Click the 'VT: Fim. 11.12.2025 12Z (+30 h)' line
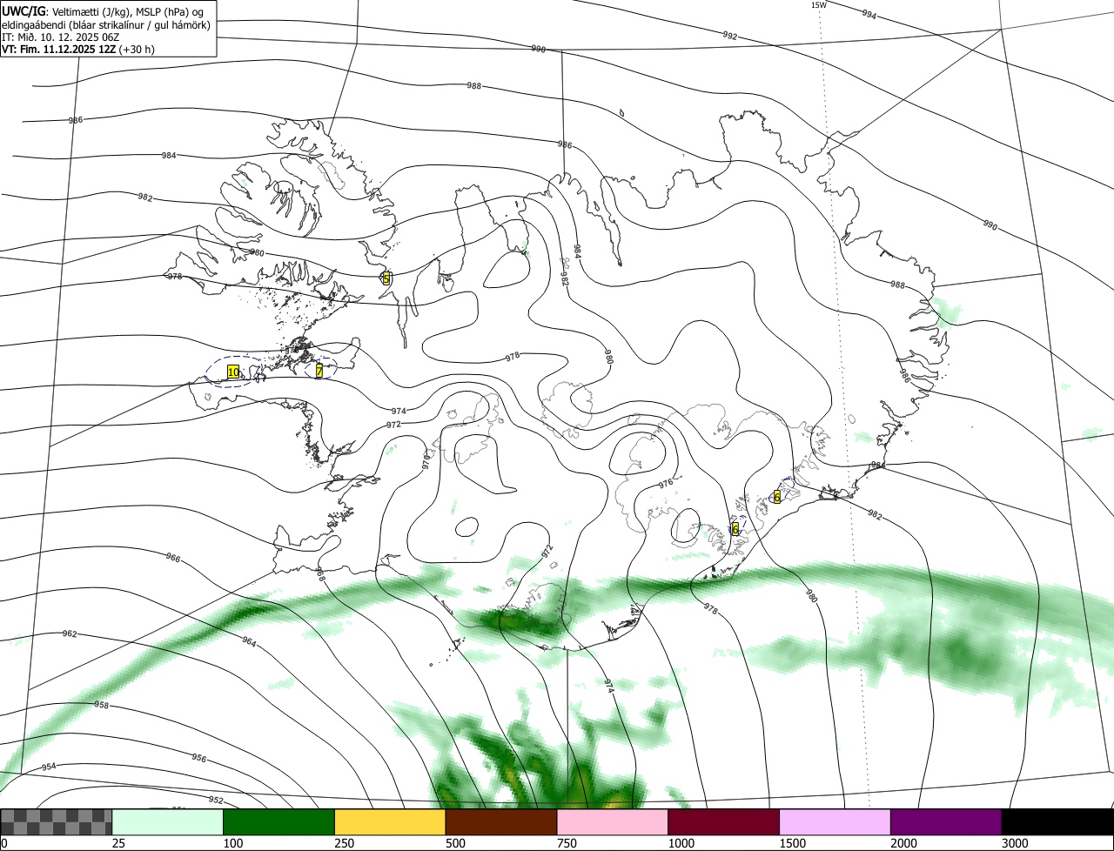This screenshot has width=1114, height=851. 78,50
